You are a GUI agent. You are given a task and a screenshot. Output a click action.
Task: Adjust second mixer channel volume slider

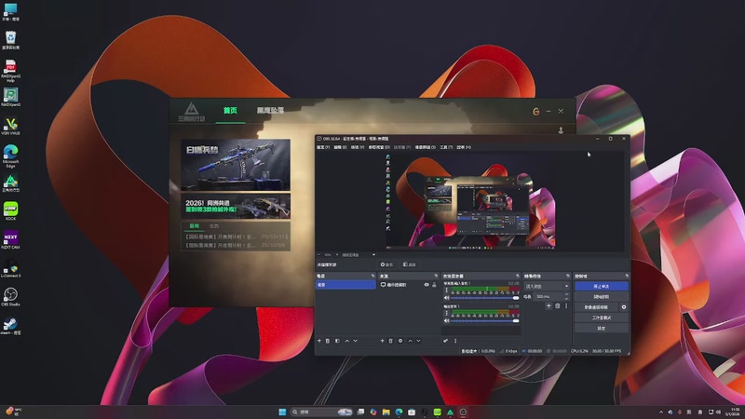[x=484, y=320]
